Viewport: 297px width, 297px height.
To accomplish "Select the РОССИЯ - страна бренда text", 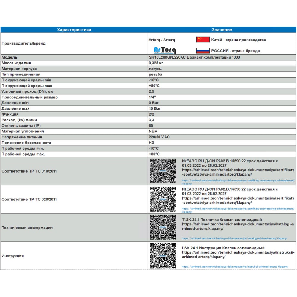I will (x=236, y=51).
